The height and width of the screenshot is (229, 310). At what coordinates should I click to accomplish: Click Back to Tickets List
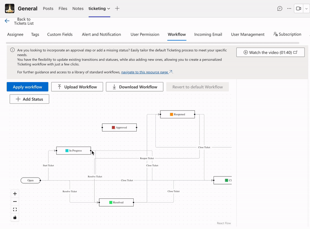(x=24, y=21)
